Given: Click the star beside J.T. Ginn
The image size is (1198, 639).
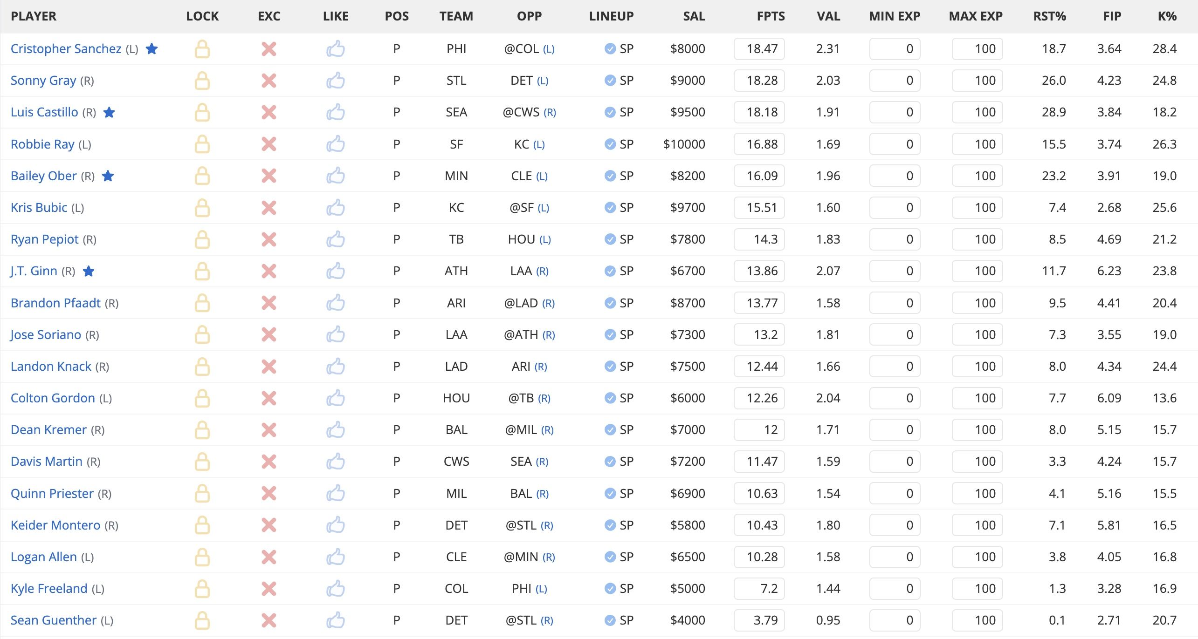Looking at the screenshot, I should coord(89,271).
